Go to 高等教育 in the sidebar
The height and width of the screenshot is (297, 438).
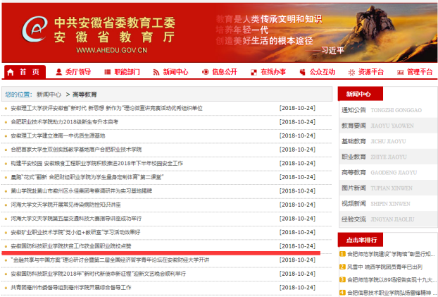coord(353,172)
